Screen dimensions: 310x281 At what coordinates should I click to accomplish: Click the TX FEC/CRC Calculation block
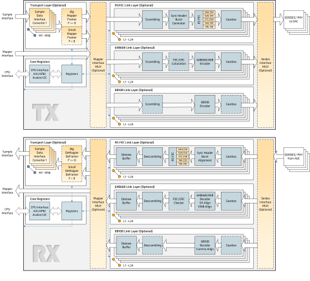click(x=179, y=62)
